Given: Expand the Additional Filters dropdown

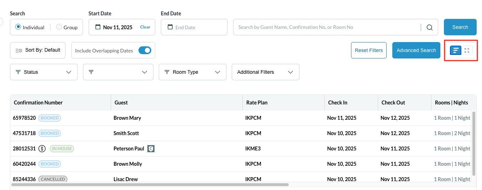Looking at the screenshot, I should pyautogui.click(x=265, y=72).
